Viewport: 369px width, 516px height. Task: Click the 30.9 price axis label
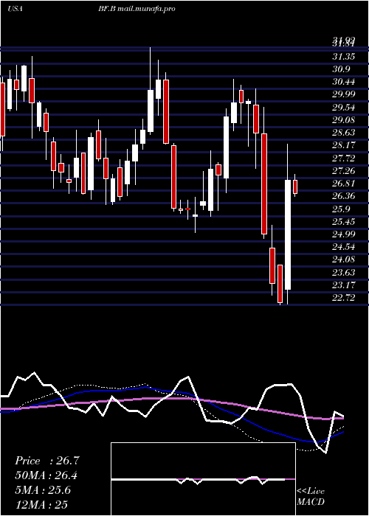click(x=341, y=69)
